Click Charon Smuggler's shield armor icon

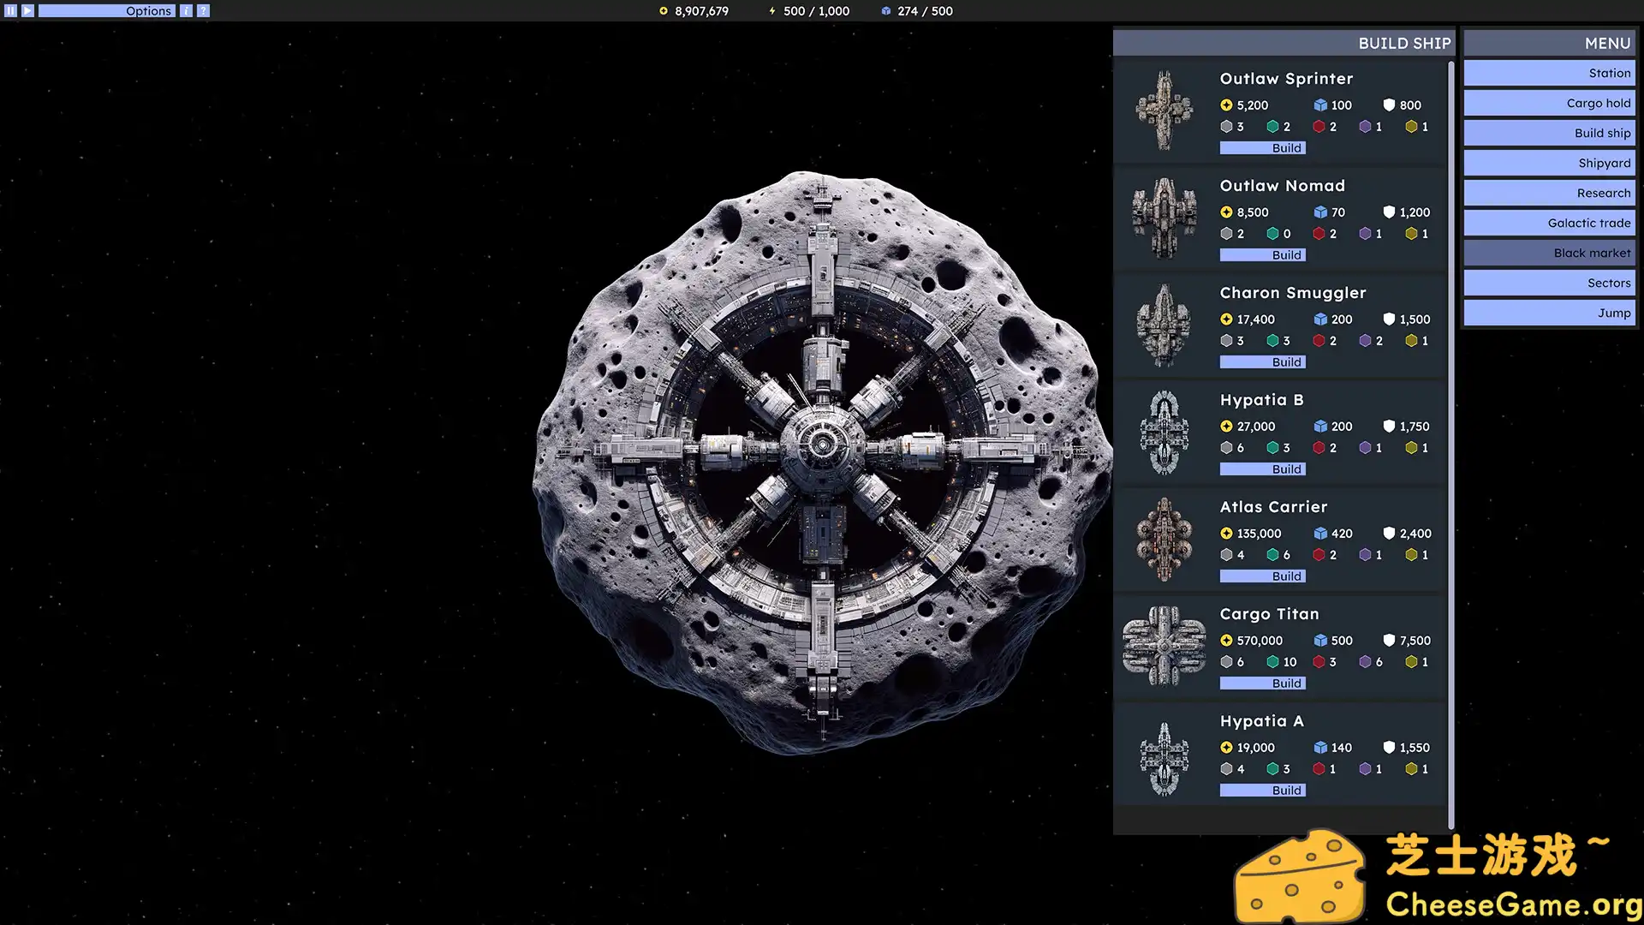(x=1389, y=319)
